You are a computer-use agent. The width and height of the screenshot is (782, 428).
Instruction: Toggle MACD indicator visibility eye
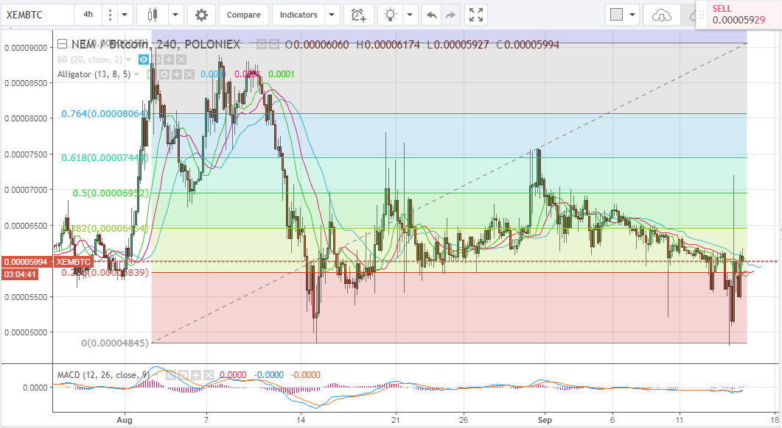[x=171, y=375]
